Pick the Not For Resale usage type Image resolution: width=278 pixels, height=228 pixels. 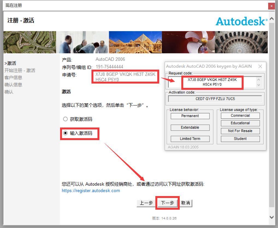click(x=240, y=131)
